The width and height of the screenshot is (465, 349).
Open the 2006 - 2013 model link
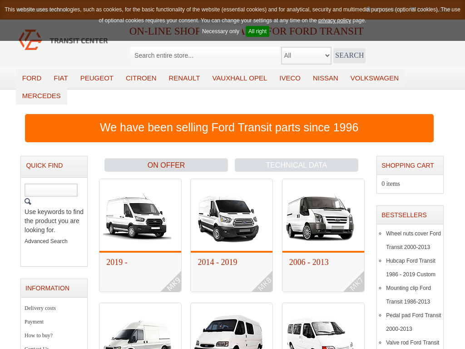[309, 262]
